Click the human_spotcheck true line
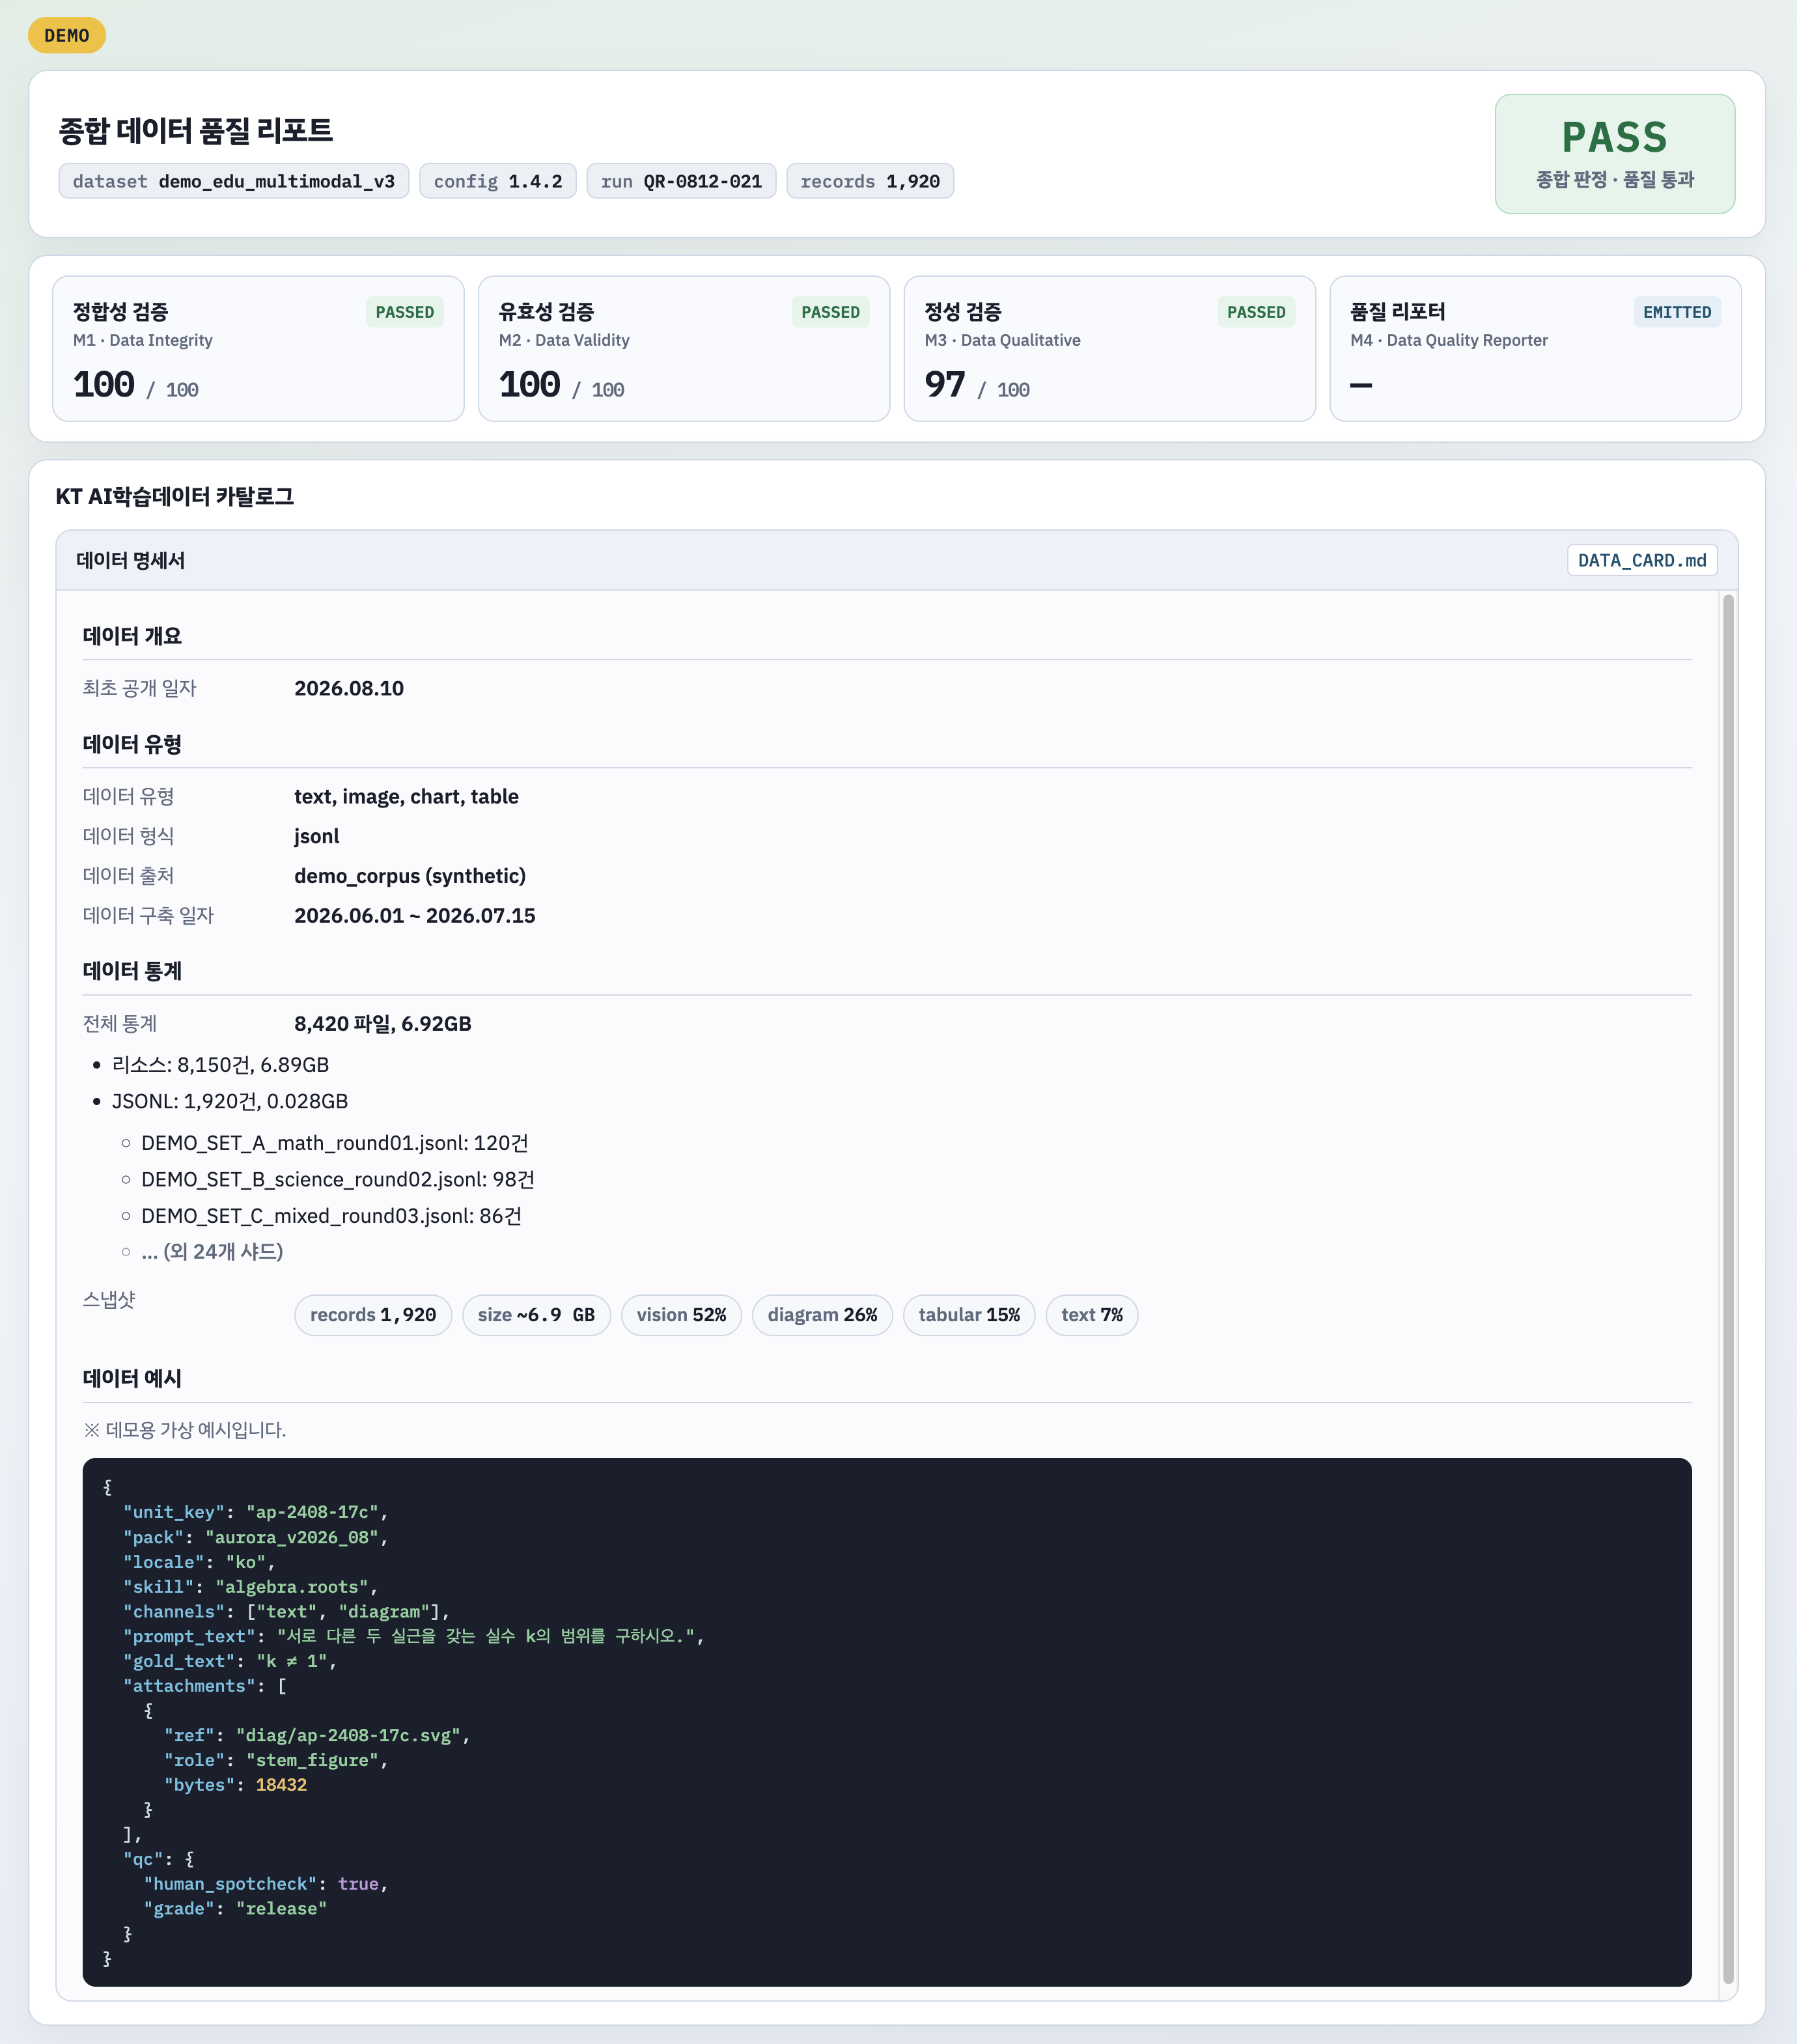The image size is (1797, 2044). pyautogui.click(x=265, y=1884)
